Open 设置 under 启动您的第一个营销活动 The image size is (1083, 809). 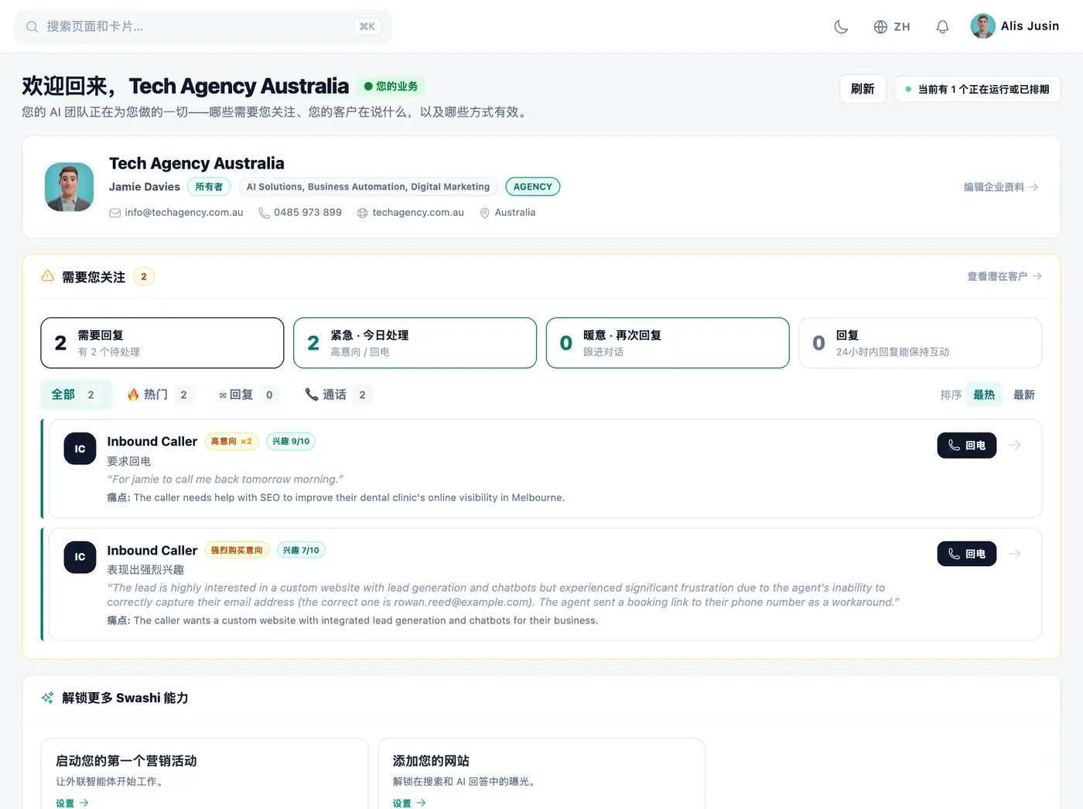[x=72, y=803]
